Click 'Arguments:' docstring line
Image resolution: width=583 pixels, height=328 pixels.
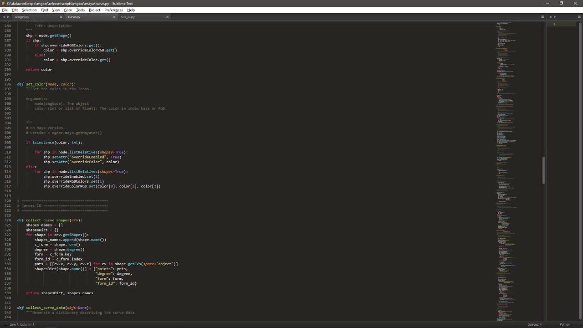36,99
